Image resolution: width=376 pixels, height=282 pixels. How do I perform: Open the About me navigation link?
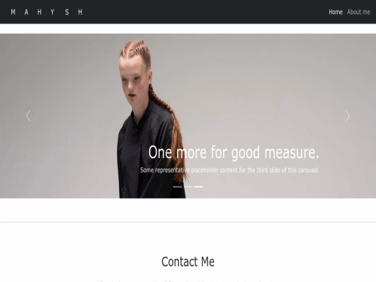(x=359, y=12)
